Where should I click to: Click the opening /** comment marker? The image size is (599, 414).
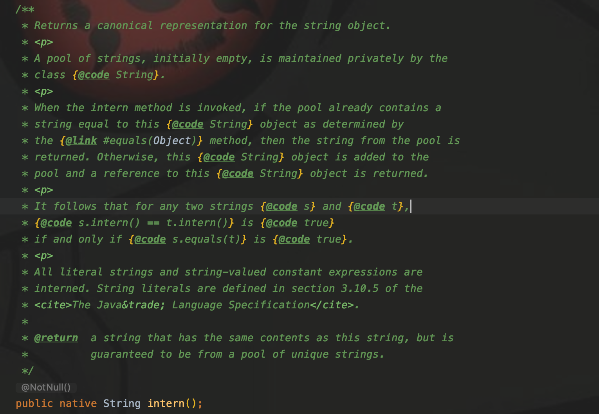click(25, 9)
